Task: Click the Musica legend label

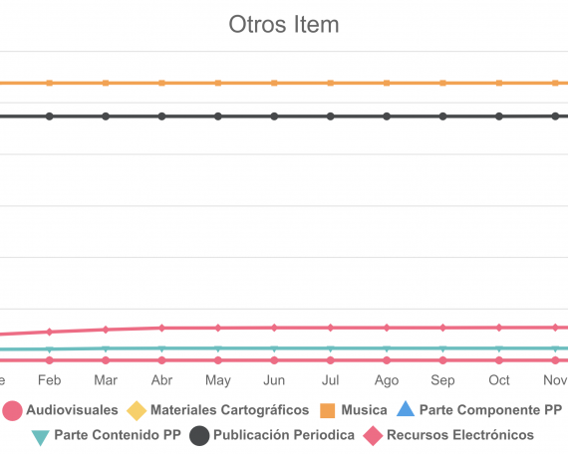Action: point(364,410)
